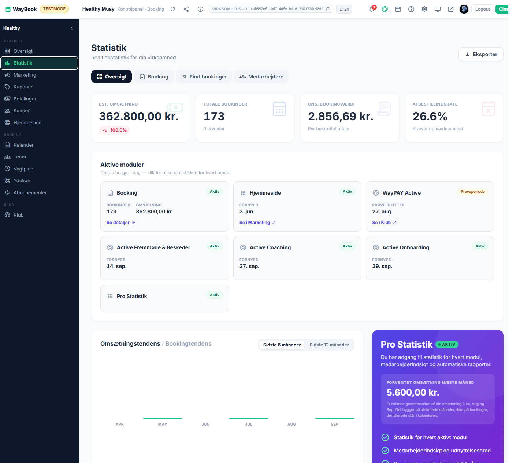
Task: Open Marketing in the sidebar
Action: [39, 75]
